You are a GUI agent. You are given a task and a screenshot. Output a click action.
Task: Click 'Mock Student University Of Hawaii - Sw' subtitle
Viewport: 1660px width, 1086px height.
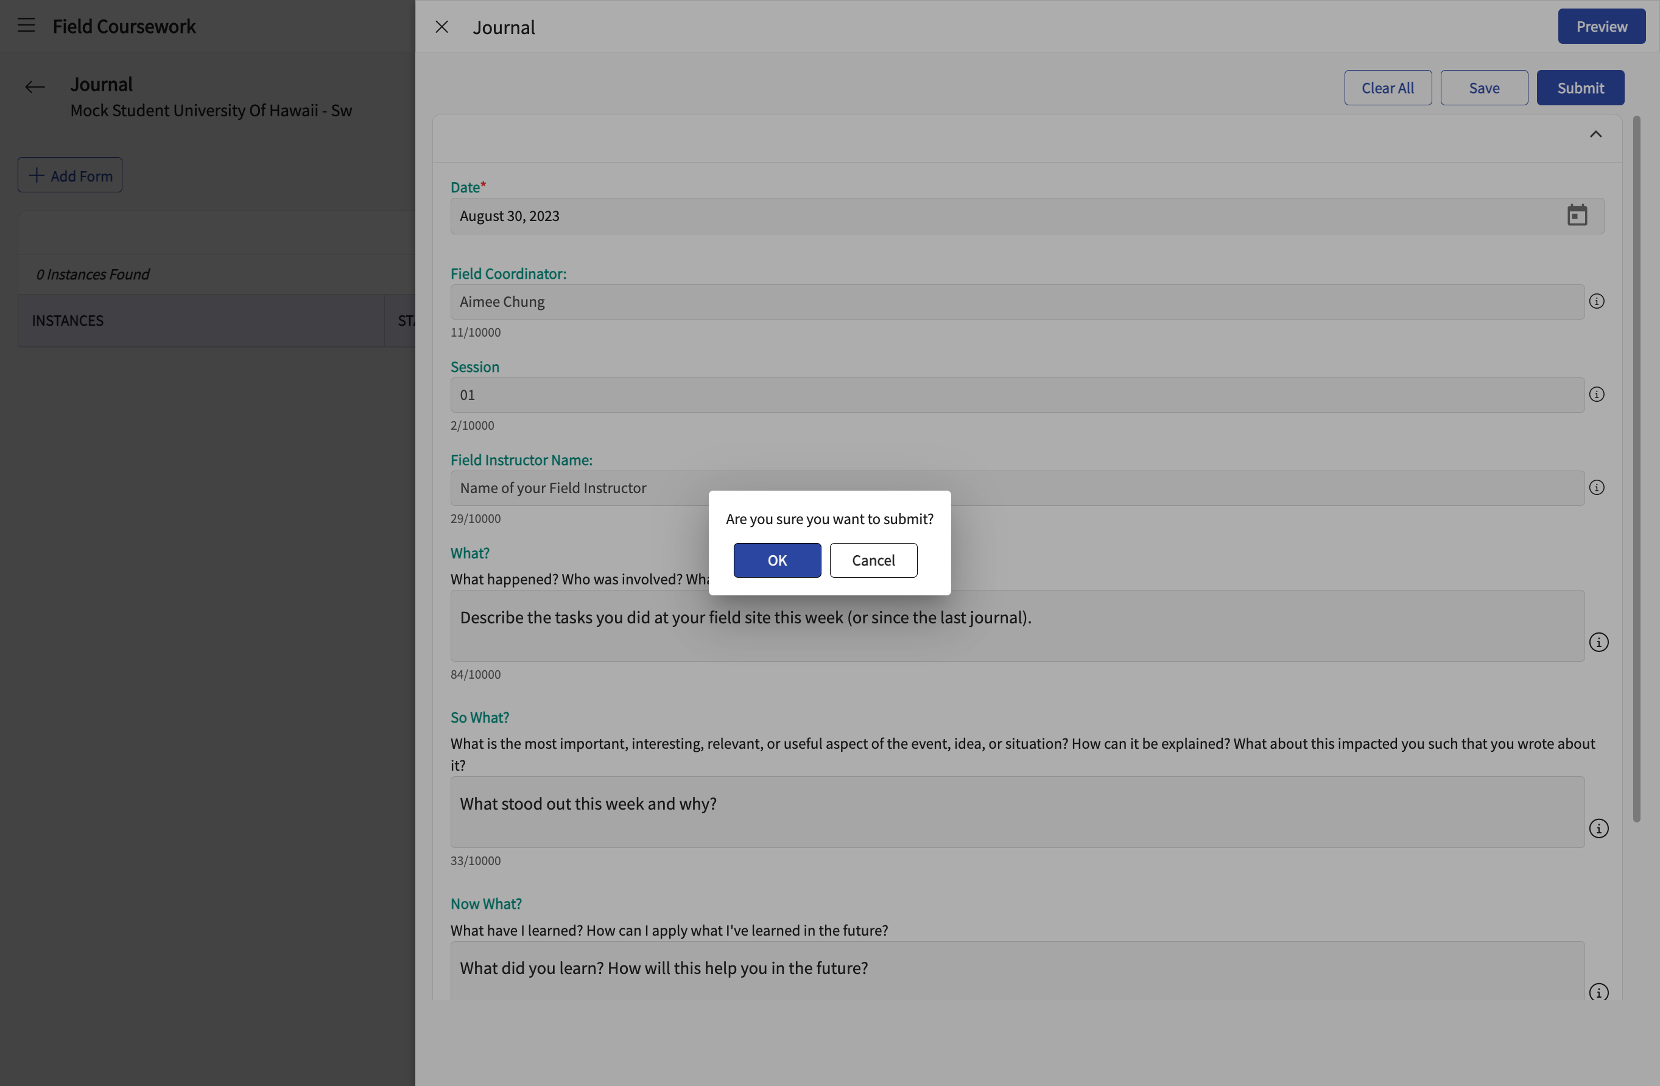coord(211,111)
